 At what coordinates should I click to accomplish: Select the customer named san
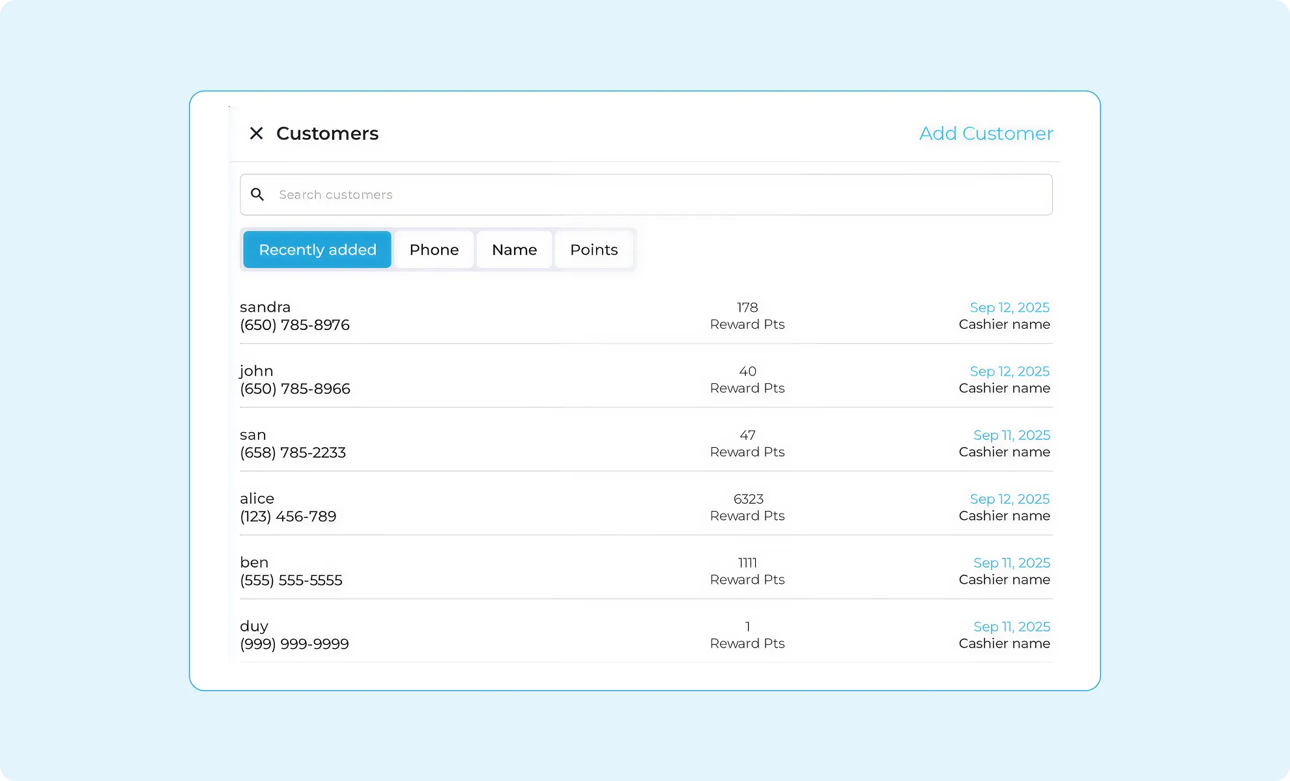pos(253,435)
